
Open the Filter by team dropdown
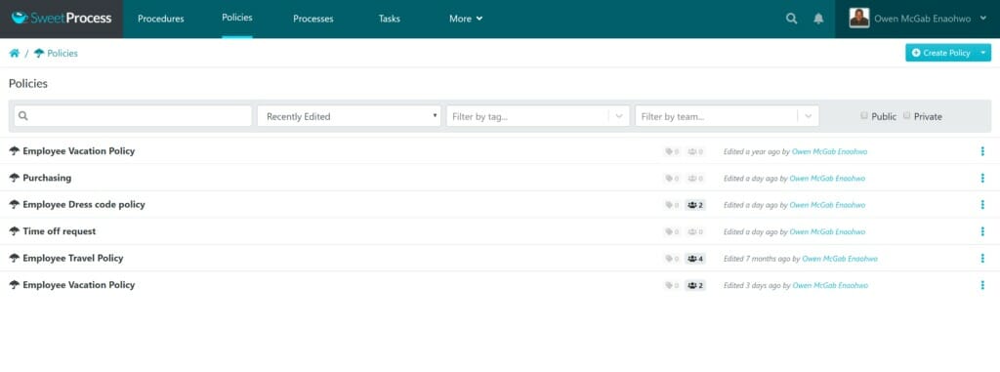pos(727,116)
